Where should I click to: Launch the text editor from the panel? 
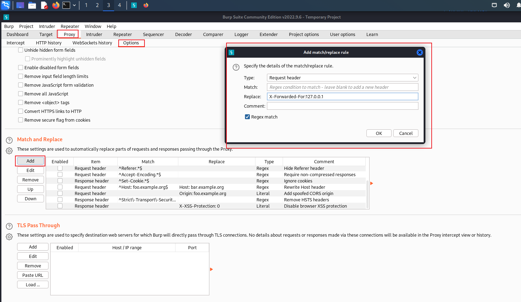click(44, 5)
